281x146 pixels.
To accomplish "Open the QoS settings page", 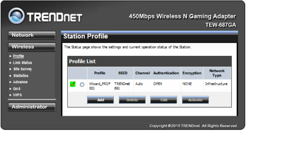I will click(17, 89).
